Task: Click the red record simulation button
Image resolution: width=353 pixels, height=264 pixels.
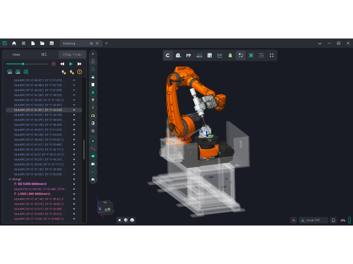Action: (x=54, y=64)
